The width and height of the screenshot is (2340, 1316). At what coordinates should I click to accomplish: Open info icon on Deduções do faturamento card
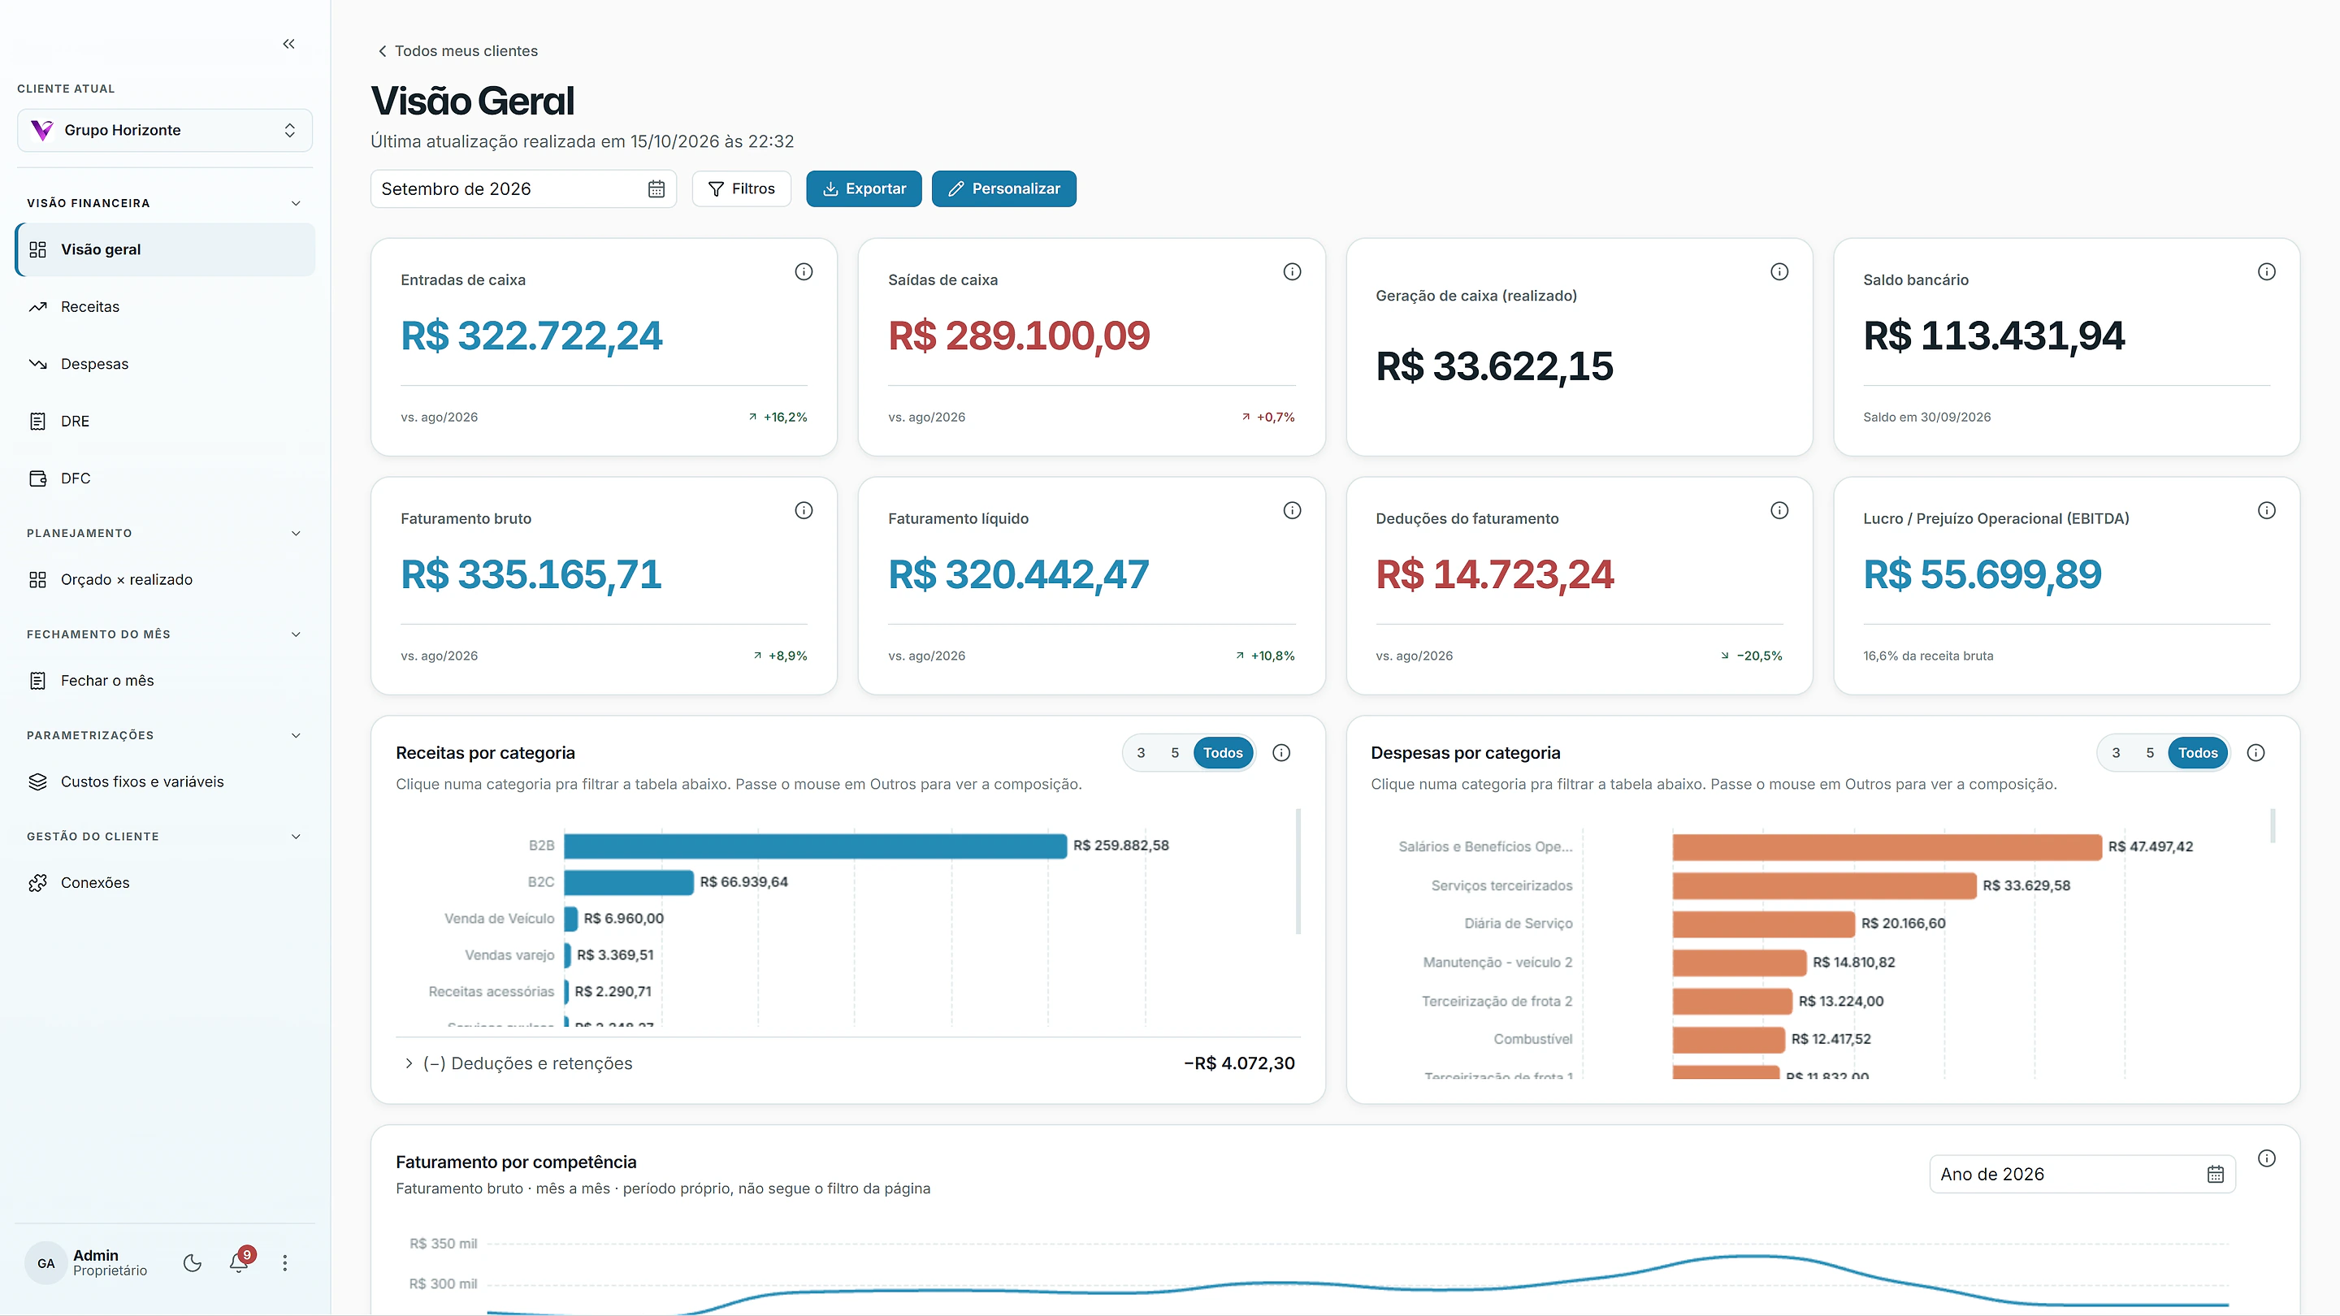(x=1779, y=510)
